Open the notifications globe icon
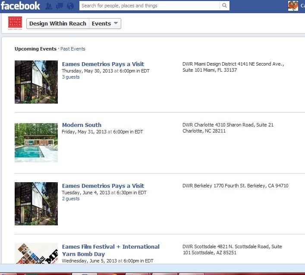This screenshot has height=275, width=305. (70, 6)
